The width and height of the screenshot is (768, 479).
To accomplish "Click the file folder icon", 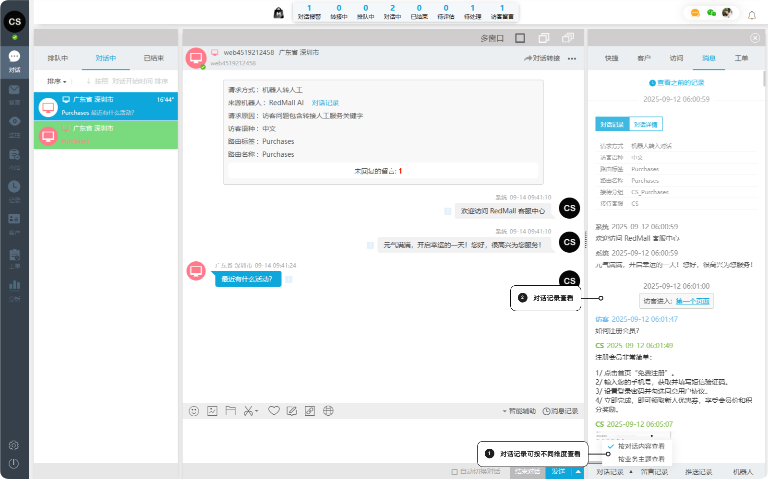I will [x=230, y=411].
